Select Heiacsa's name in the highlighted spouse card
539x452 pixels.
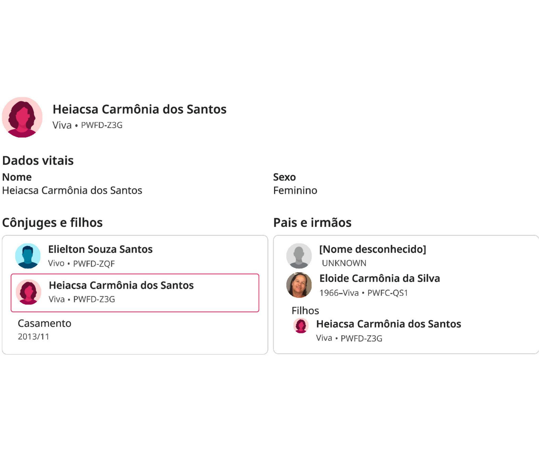121,285
